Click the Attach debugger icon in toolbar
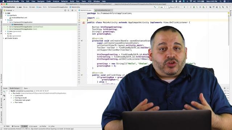 pyautogui.click(x=203, y=7)
